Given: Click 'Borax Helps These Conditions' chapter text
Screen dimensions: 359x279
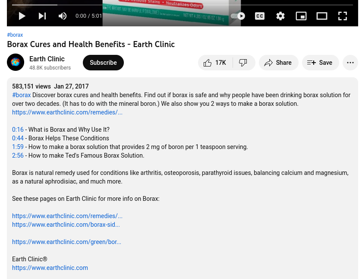Looking at the screenshot, I should pyautogui.click(x=69, y=138).
